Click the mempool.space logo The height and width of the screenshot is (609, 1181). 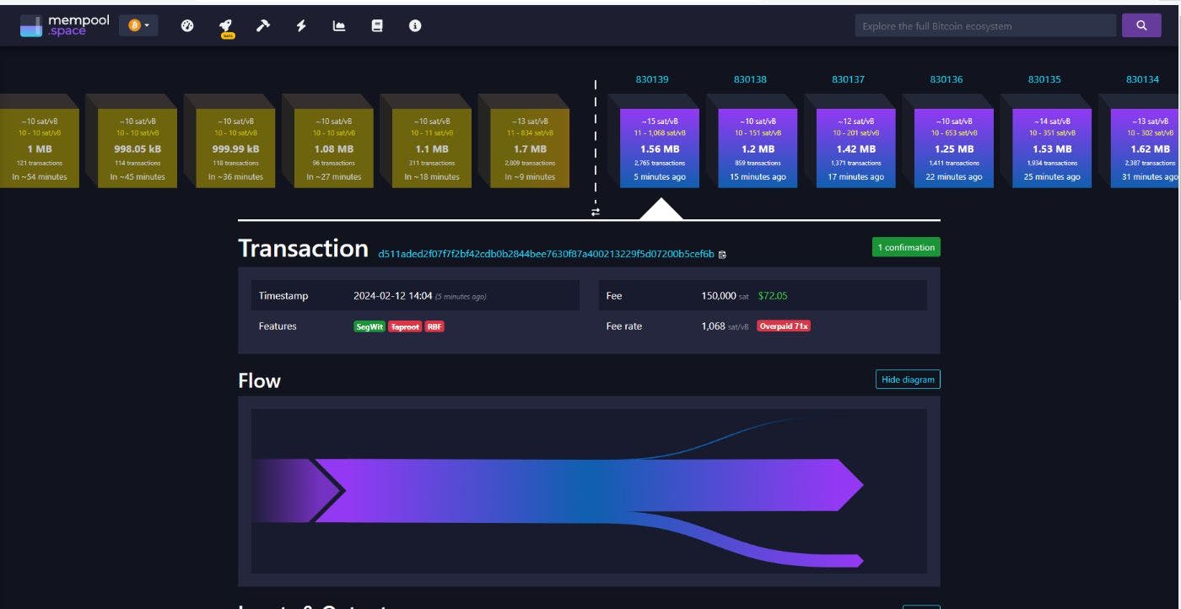(x=65, y=26)
